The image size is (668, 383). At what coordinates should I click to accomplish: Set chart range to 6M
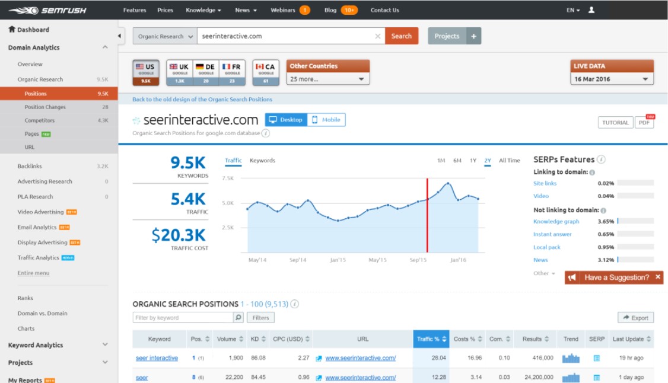pyautogui.click(x=457, y=161)
